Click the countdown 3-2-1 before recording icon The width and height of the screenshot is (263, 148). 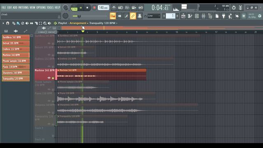point(127,7)
